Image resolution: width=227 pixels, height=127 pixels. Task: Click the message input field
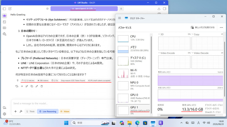pos(63,103)
